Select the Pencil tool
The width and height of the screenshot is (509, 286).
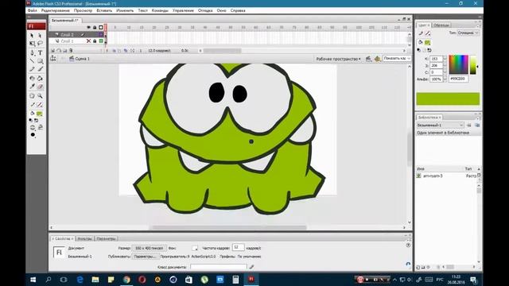pyautogui.click(x=32, y=69)
